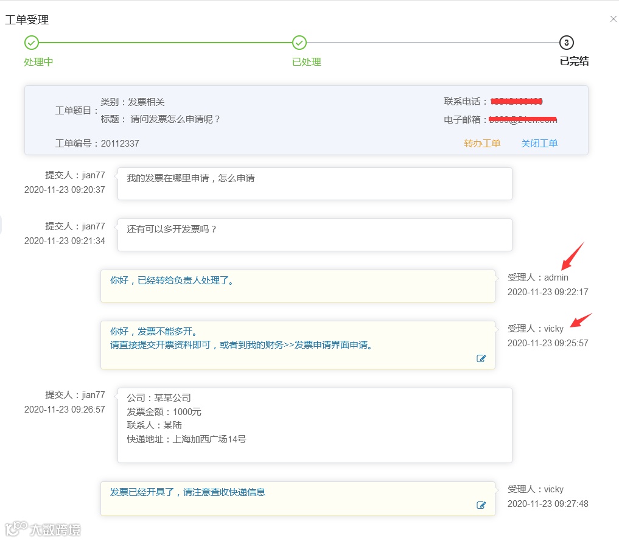Click 快递地址：上海加西广场14号 line
Image resolution: width=619 pixels, height=541 pixels.
tap(186, 439)
